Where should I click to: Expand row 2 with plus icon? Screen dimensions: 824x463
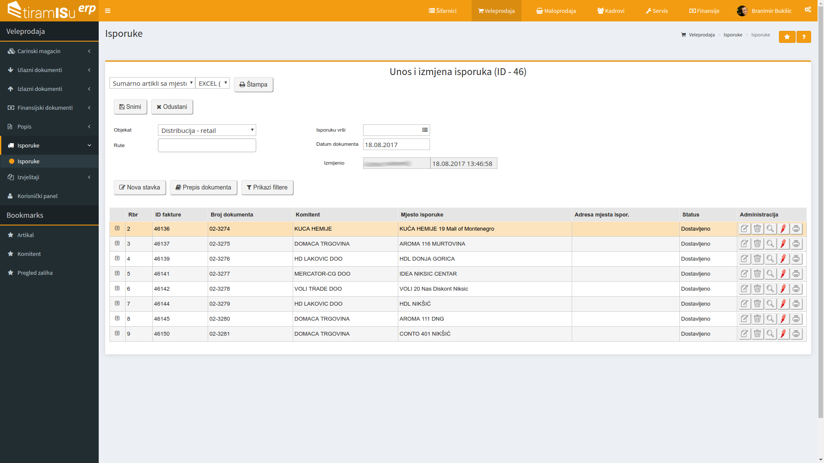(117, 228)
